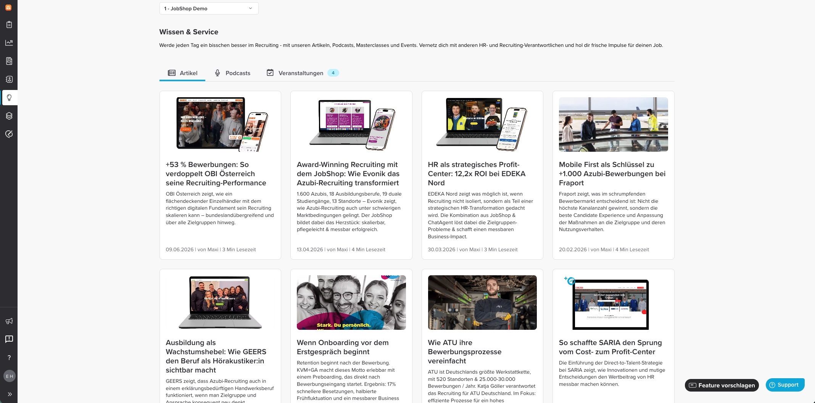Open the analytics chart sidebar icon
815x403 pixels.
(x=9, y=43)
